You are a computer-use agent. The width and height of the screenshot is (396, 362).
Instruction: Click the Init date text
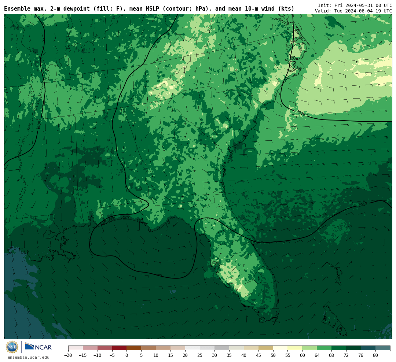pyautogui.click(x=355, y=5)
